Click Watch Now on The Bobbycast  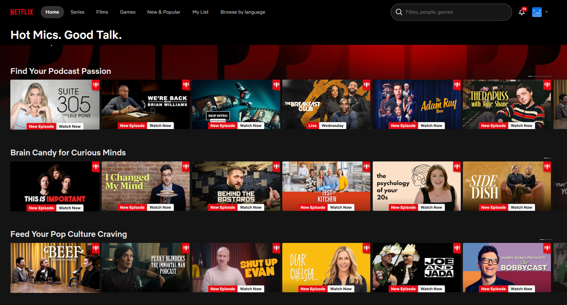pos(521,289)
